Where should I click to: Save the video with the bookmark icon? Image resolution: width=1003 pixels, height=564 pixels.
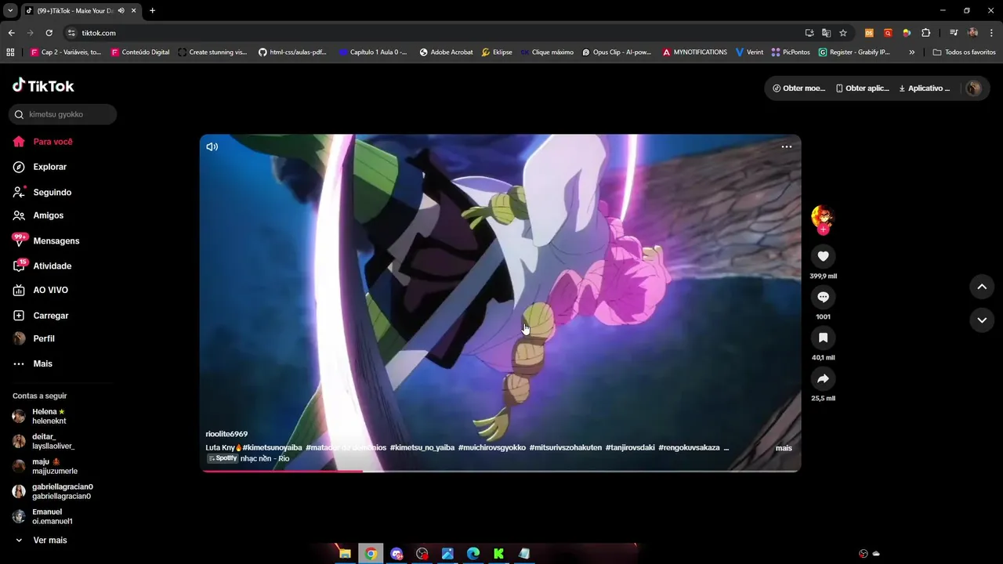[x=823, y=338]
